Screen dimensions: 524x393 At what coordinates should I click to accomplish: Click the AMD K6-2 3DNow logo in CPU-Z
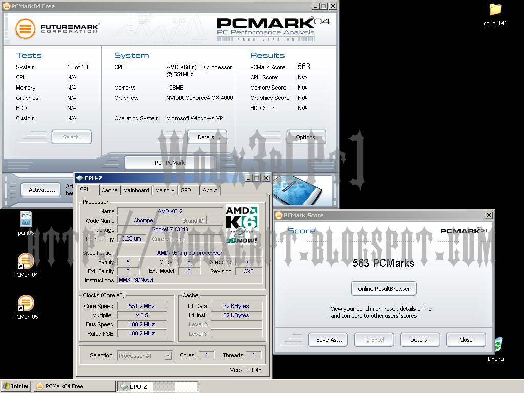(242, 224)
